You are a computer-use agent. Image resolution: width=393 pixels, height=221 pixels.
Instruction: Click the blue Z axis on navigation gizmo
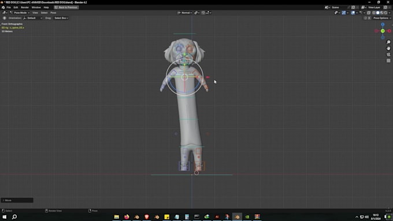(x=383, y=25)
